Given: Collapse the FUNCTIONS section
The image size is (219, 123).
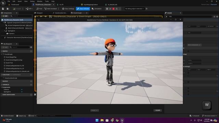Looking at the screenshot, I should (x=2, y=75).
